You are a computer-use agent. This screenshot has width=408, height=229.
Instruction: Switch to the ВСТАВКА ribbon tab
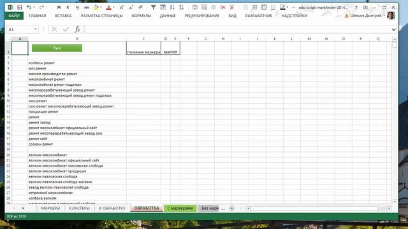(x=63, y=16)
